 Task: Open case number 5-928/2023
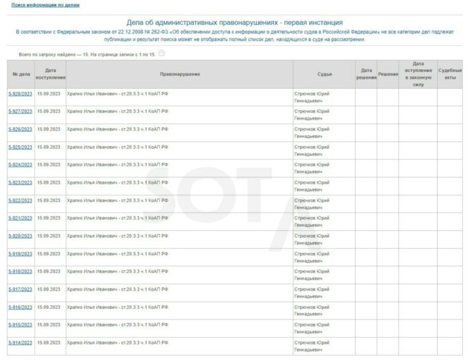pos(20,94)
